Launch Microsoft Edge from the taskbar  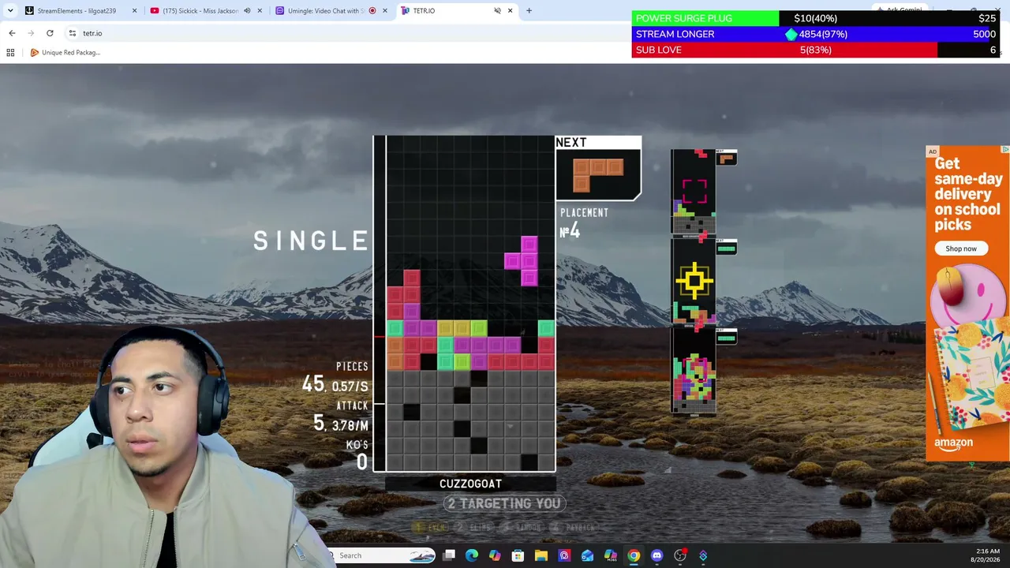point(472,555)
